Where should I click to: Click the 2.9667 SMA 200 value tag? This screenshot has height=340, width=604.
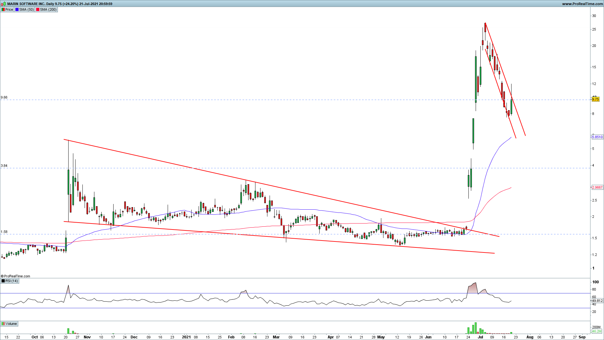point(597,187)
